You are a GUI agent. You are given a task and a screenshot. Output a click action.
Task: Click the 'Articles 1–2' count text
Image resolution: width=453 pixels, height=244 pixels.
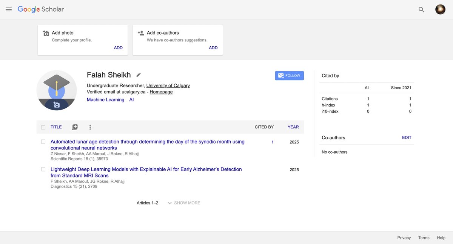tap(148, 203)
